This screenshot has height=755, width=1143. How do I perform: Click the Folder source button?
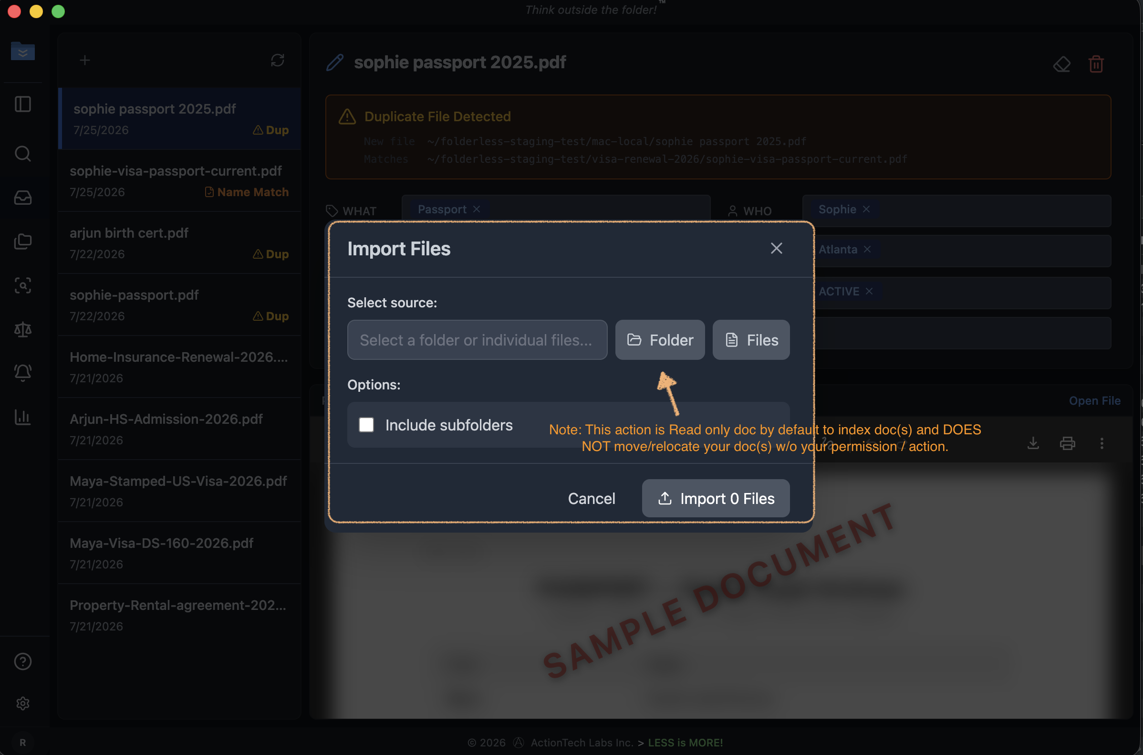tap(660, 340)
